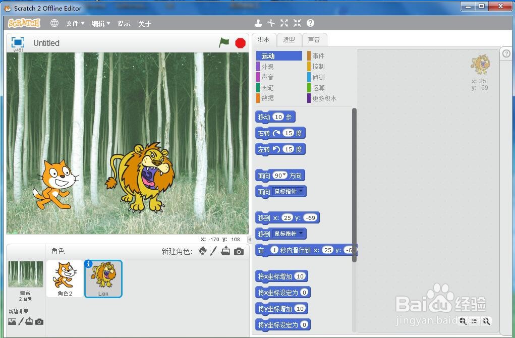This screenshot has width=515, height=338.
Task: Open the 关于 menu
Action: coord(145,23)
